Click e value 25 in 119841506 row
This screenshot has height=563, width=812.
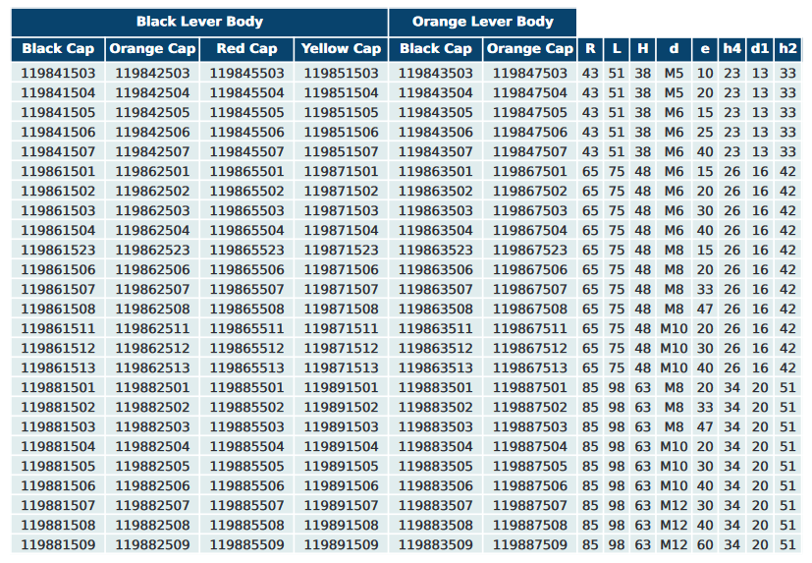point(705,133)
